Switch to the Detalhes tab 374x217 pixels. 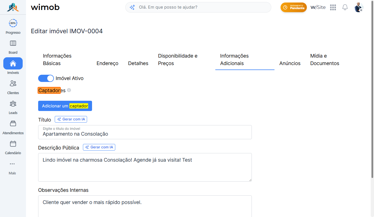[x=138, y=63]
